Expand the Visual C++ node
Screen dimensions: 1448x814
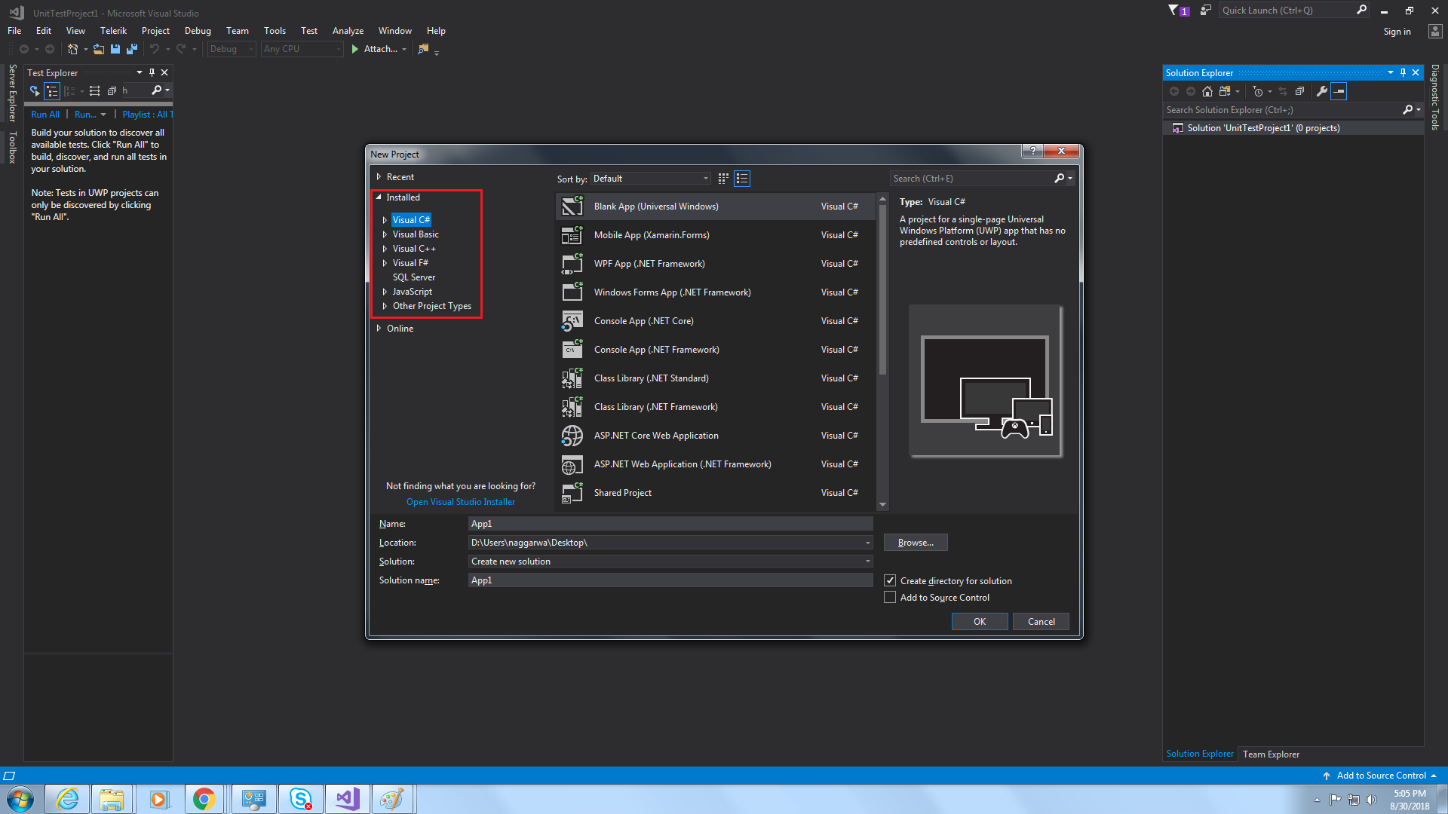pos(385,249)
